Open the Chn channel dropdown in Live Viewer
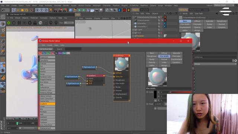238x134 pixels. coord(69,23)
